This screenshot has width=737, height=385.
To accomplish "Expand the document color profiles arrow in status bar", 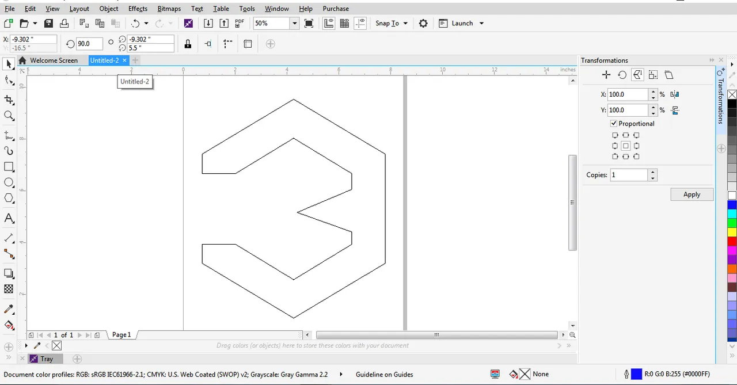I will click(341, 374).
